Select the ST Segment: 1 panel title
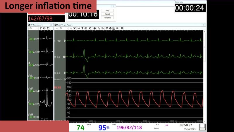This screenshot has width=234, height=132. [36, 25]
